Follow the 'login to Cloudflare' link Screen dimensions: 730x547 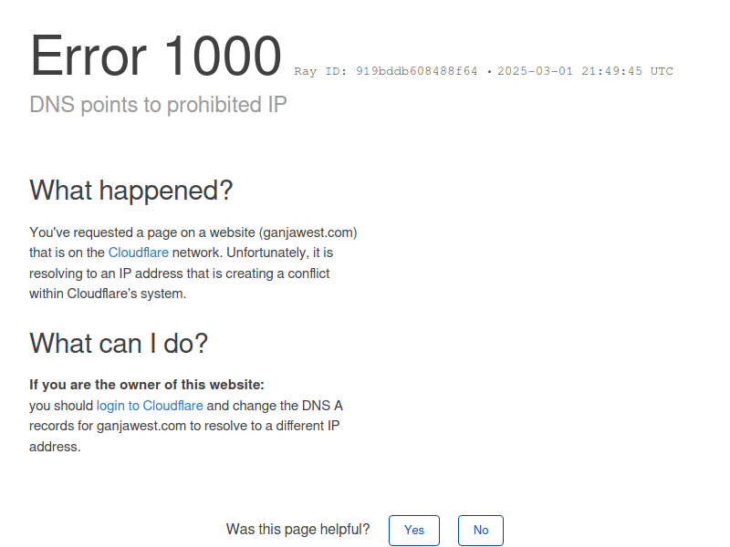coord(150,406)
